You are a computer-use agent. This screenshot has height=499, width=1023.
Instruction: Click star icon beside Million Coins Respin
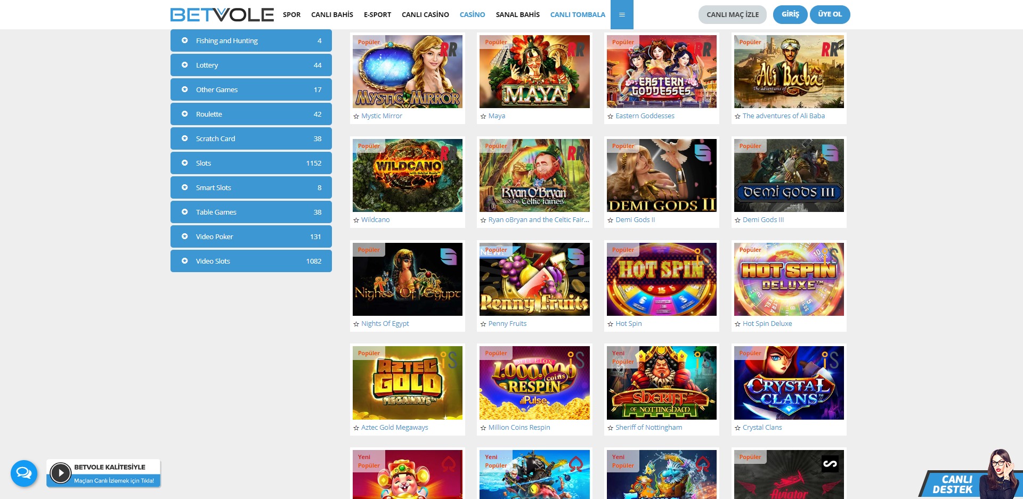483,428
